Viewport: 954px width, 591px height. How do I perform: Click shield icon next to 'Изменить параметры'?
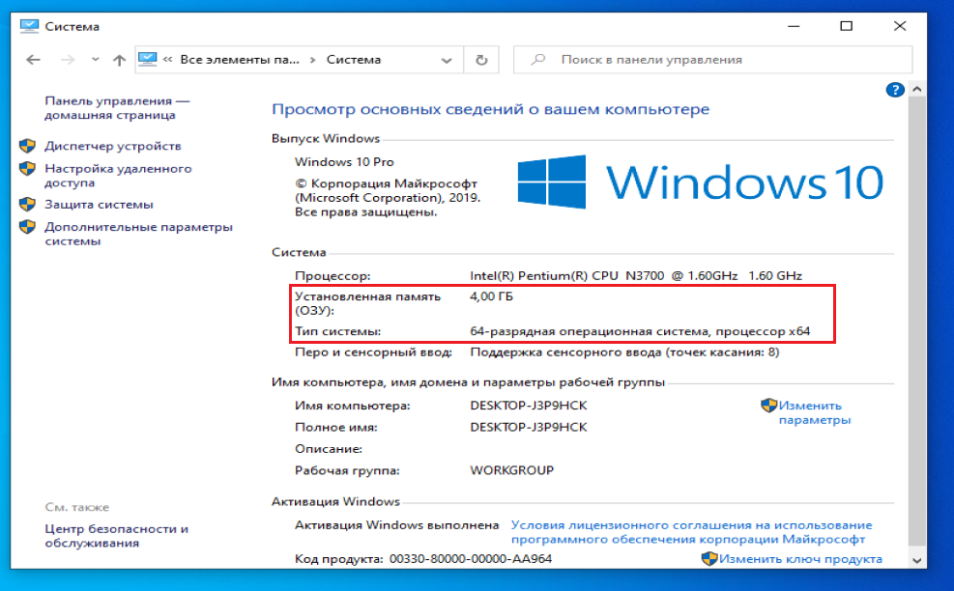point(769,405)
